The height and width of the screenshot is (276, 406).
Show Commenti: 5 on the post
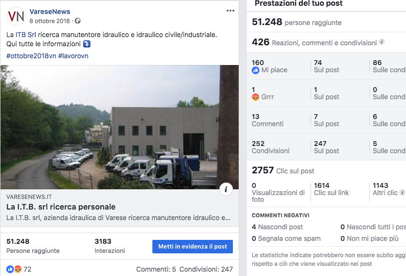click(x=156, y=269)
